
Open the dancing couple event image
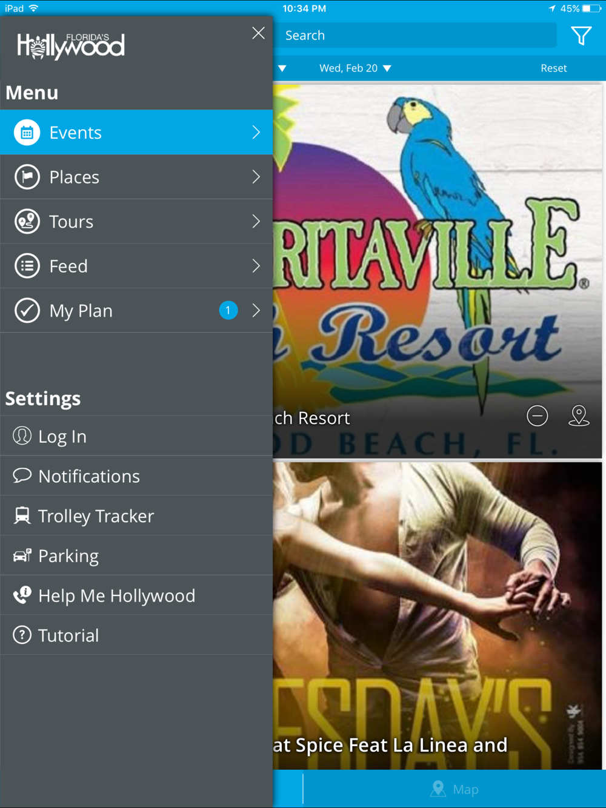point(438,616)
